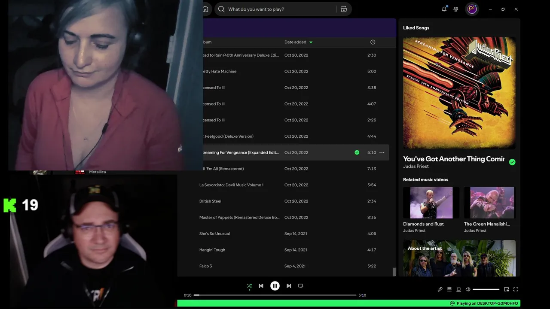Open 'Master of Puppets (Remastered Deluxe' album
The height and width of the screenshot is (309, 550).
(239, 218)
